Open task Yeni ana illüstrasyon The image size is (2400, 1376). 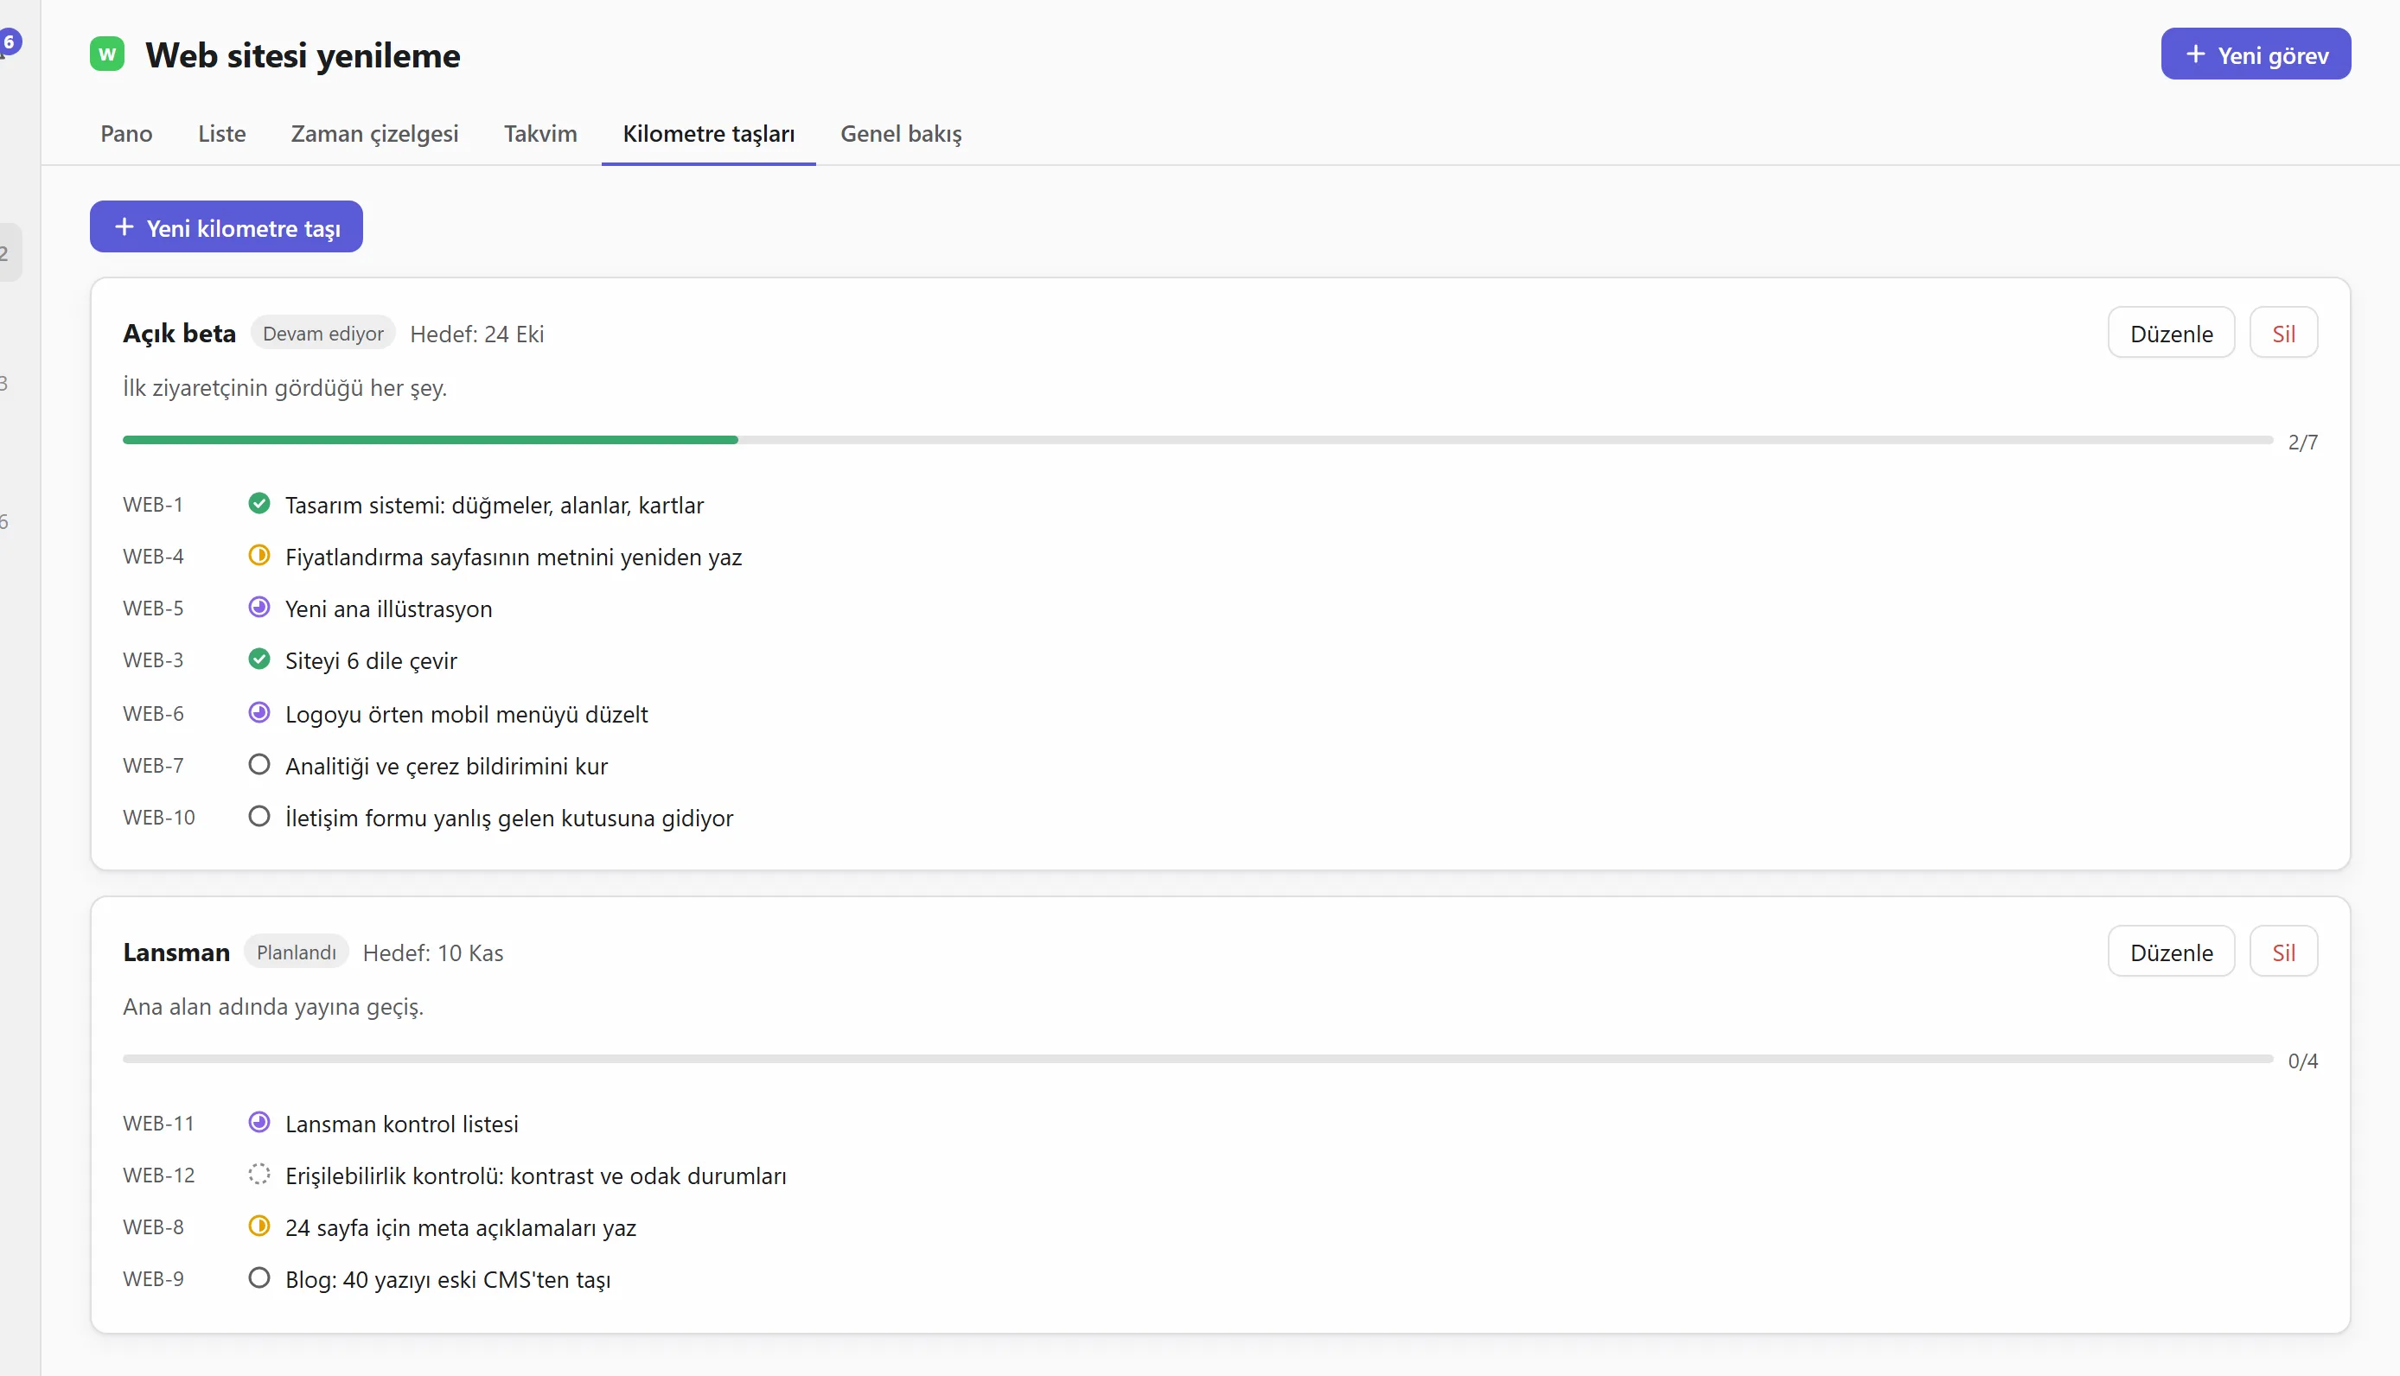[x=388, y=609]
